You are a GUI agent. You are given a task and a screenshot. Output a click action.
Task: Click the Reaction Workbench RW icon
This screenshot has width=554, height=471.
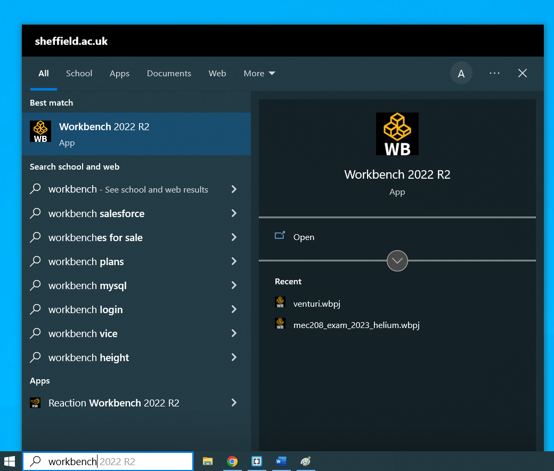[35, 403]
